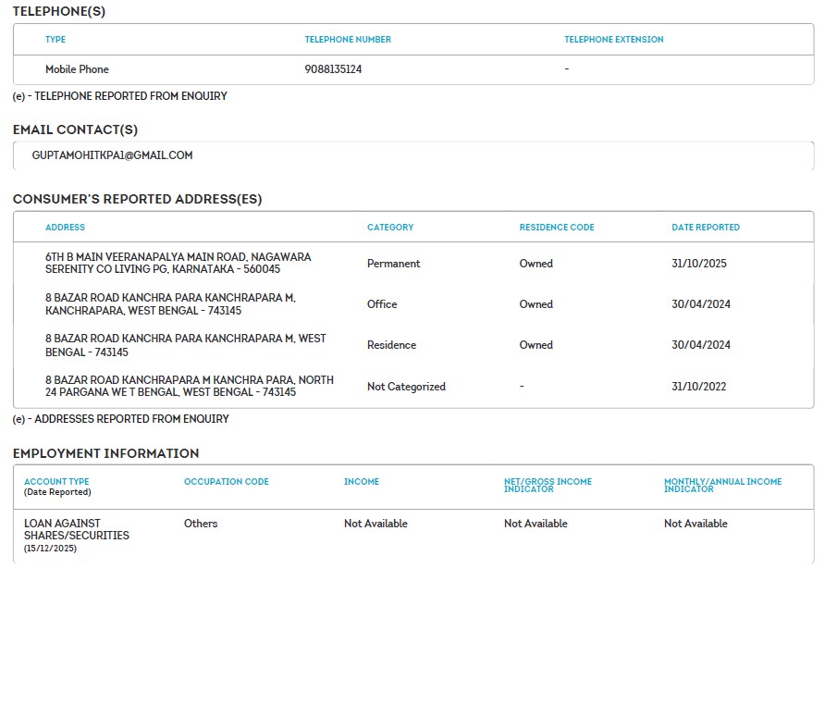Click the TELEPHONE EXTENSION column header
This screenshot has width=825, height=704.
pos(613,40)
